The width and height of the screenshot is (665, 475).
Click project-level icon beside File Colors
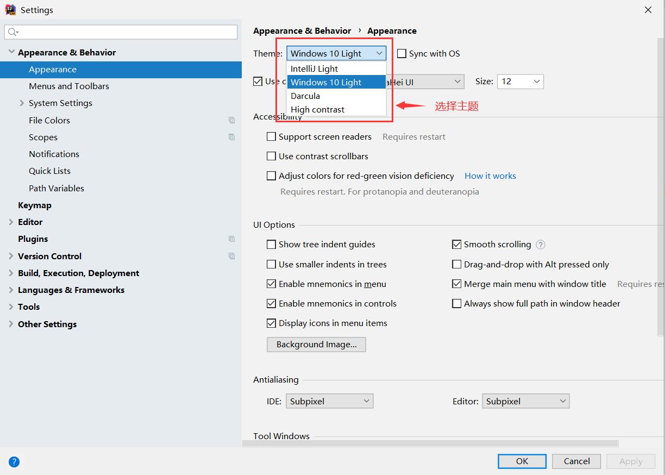[x=232, y=120]
